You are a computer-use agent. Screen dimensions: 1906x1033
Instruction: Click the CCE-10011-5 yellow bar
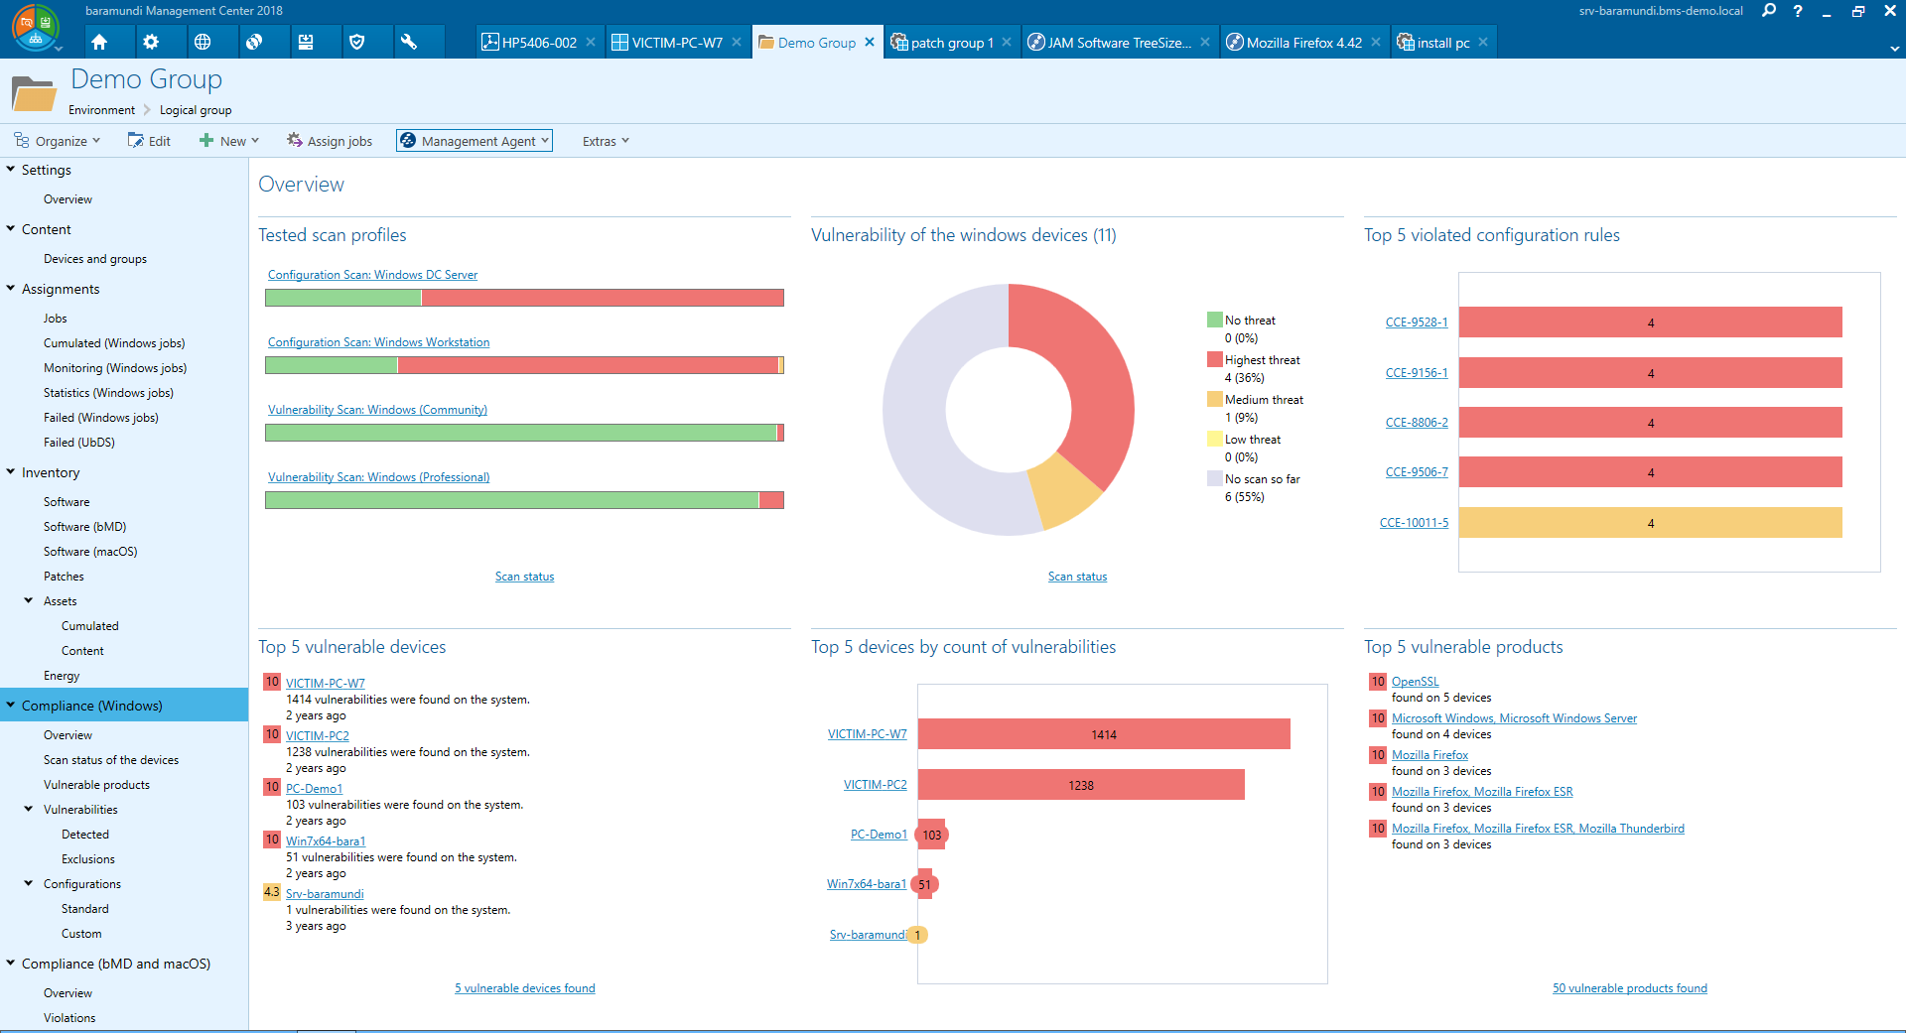1650,523
